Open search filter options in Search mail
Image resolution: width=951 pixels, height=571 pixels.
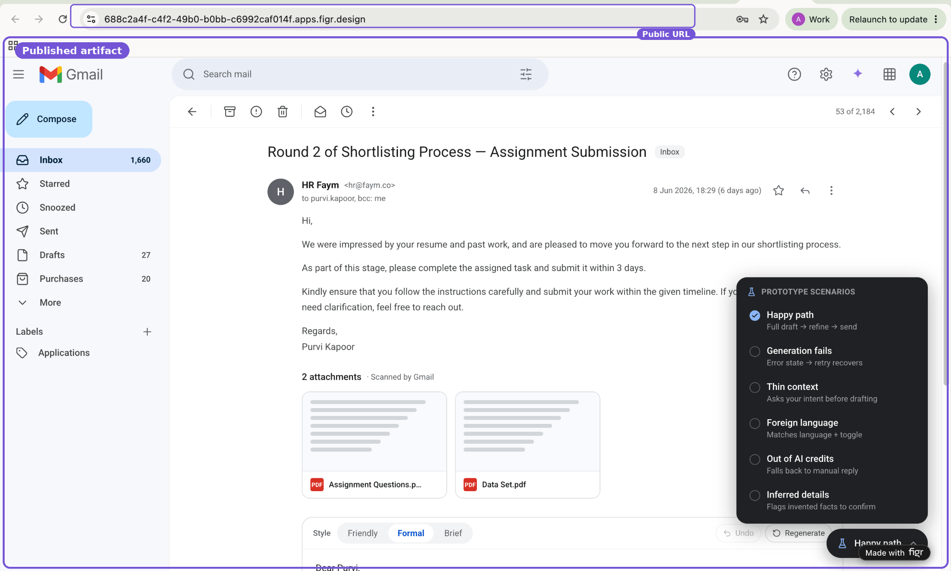(526, 74)
